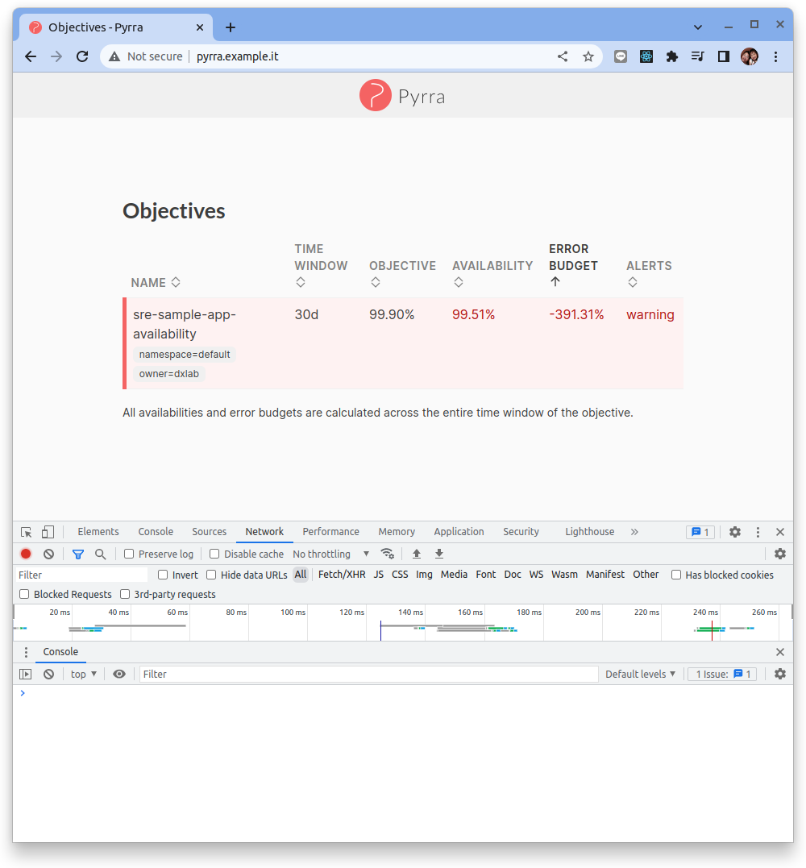The image size is (806, 868).
Task: Open the No throttling dropdown
Action: (x=326, y=554)
